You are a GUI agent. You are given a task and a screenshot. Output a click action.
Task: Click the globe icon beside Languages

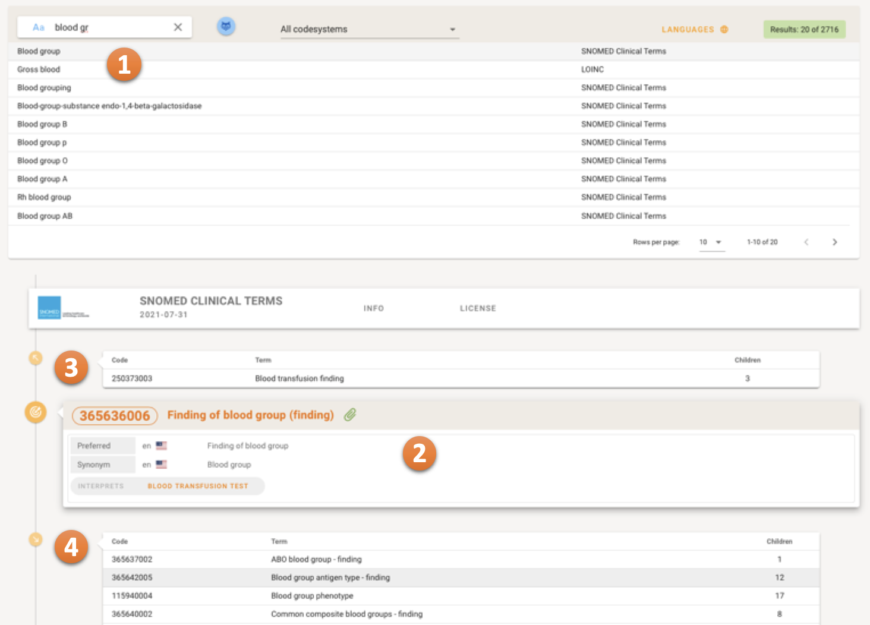(724, 30)
